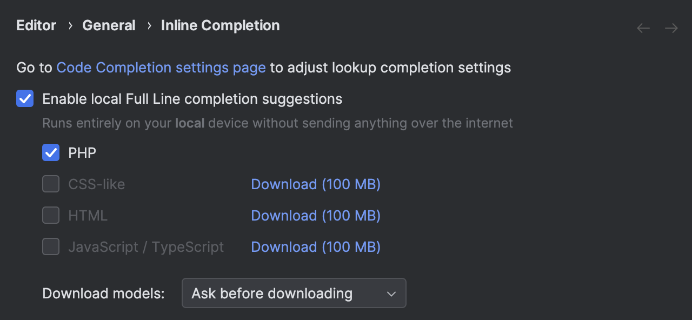Click the Ask before downloading value field
Viewport: 692px width, 320px height.
point(271,294)
